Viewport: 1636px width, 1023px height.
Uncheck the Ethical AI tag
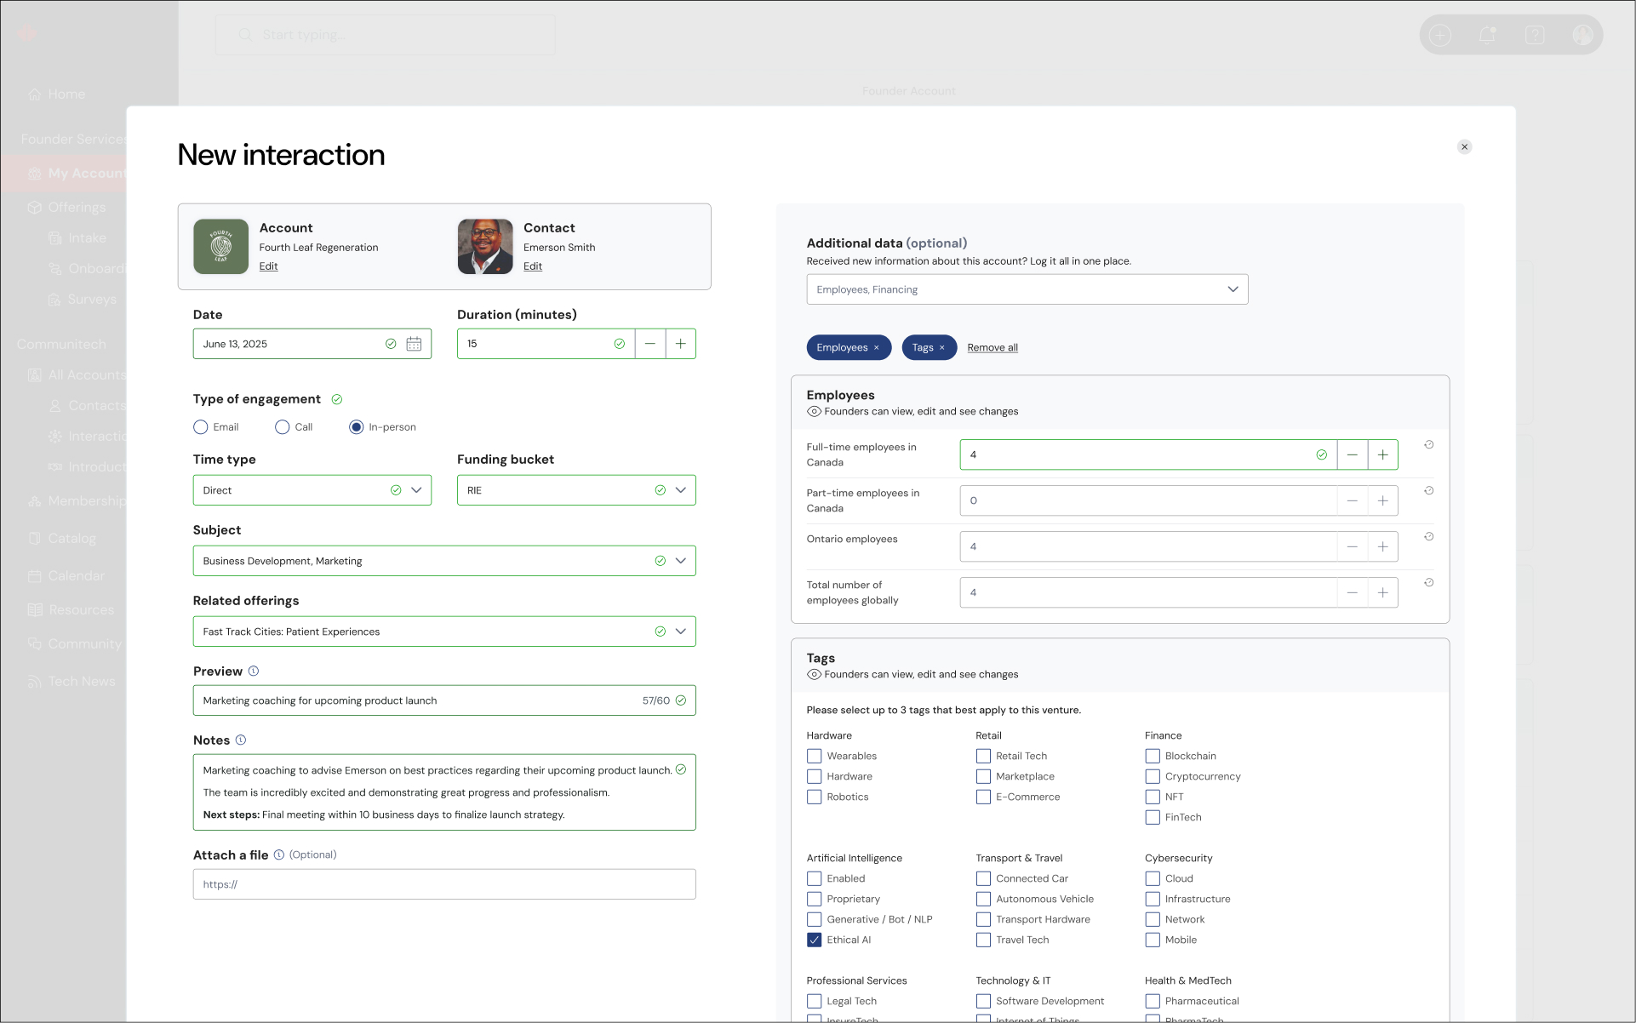815,940
